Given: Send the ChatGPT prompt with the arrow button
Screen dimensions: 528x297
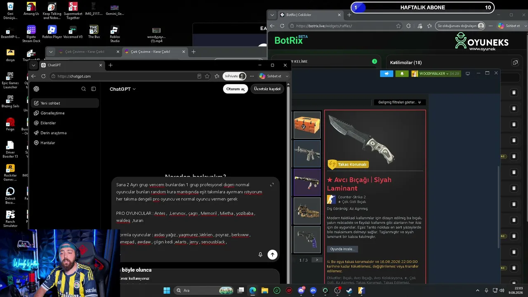Looking at the screenshot, I should click(272, 255).
